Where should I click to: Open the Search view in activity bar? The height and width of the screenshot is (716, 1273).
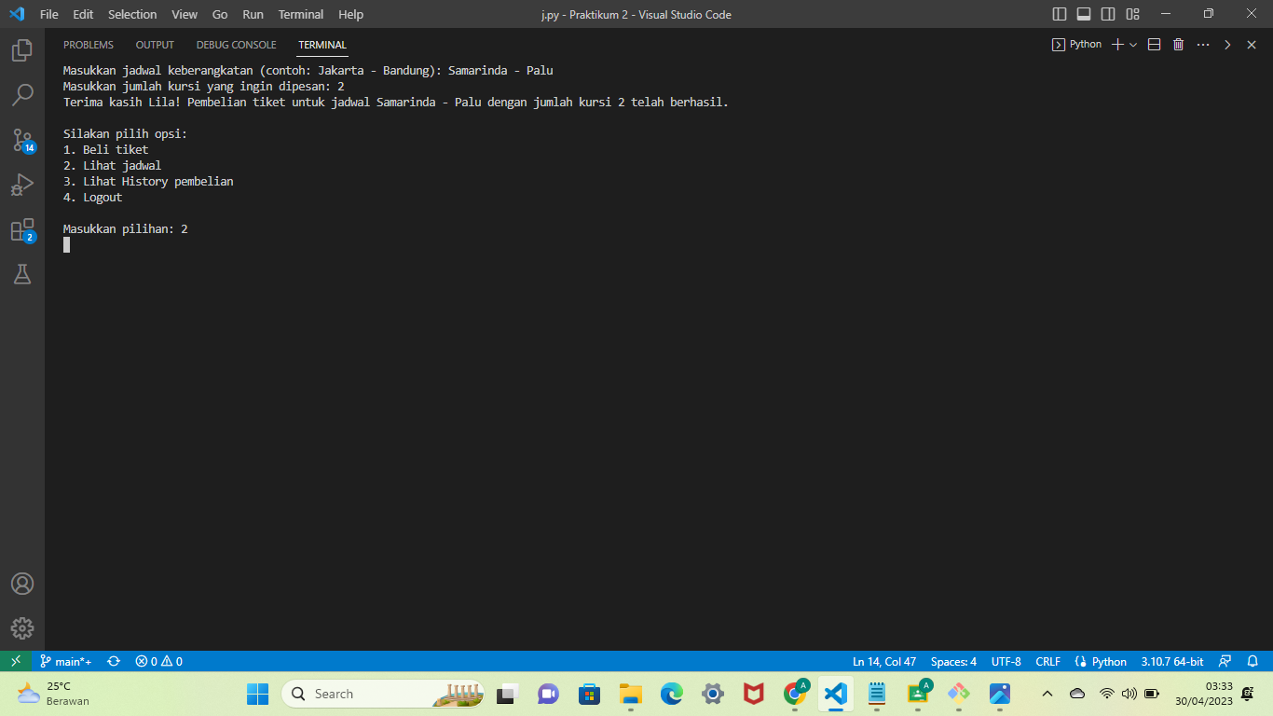click(22, 95)
